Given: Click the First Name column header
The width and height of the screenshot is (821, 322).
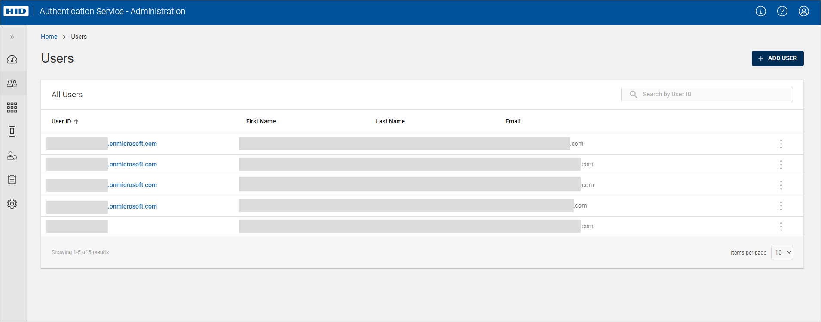Looking at the screenshot, I should 261,121.
